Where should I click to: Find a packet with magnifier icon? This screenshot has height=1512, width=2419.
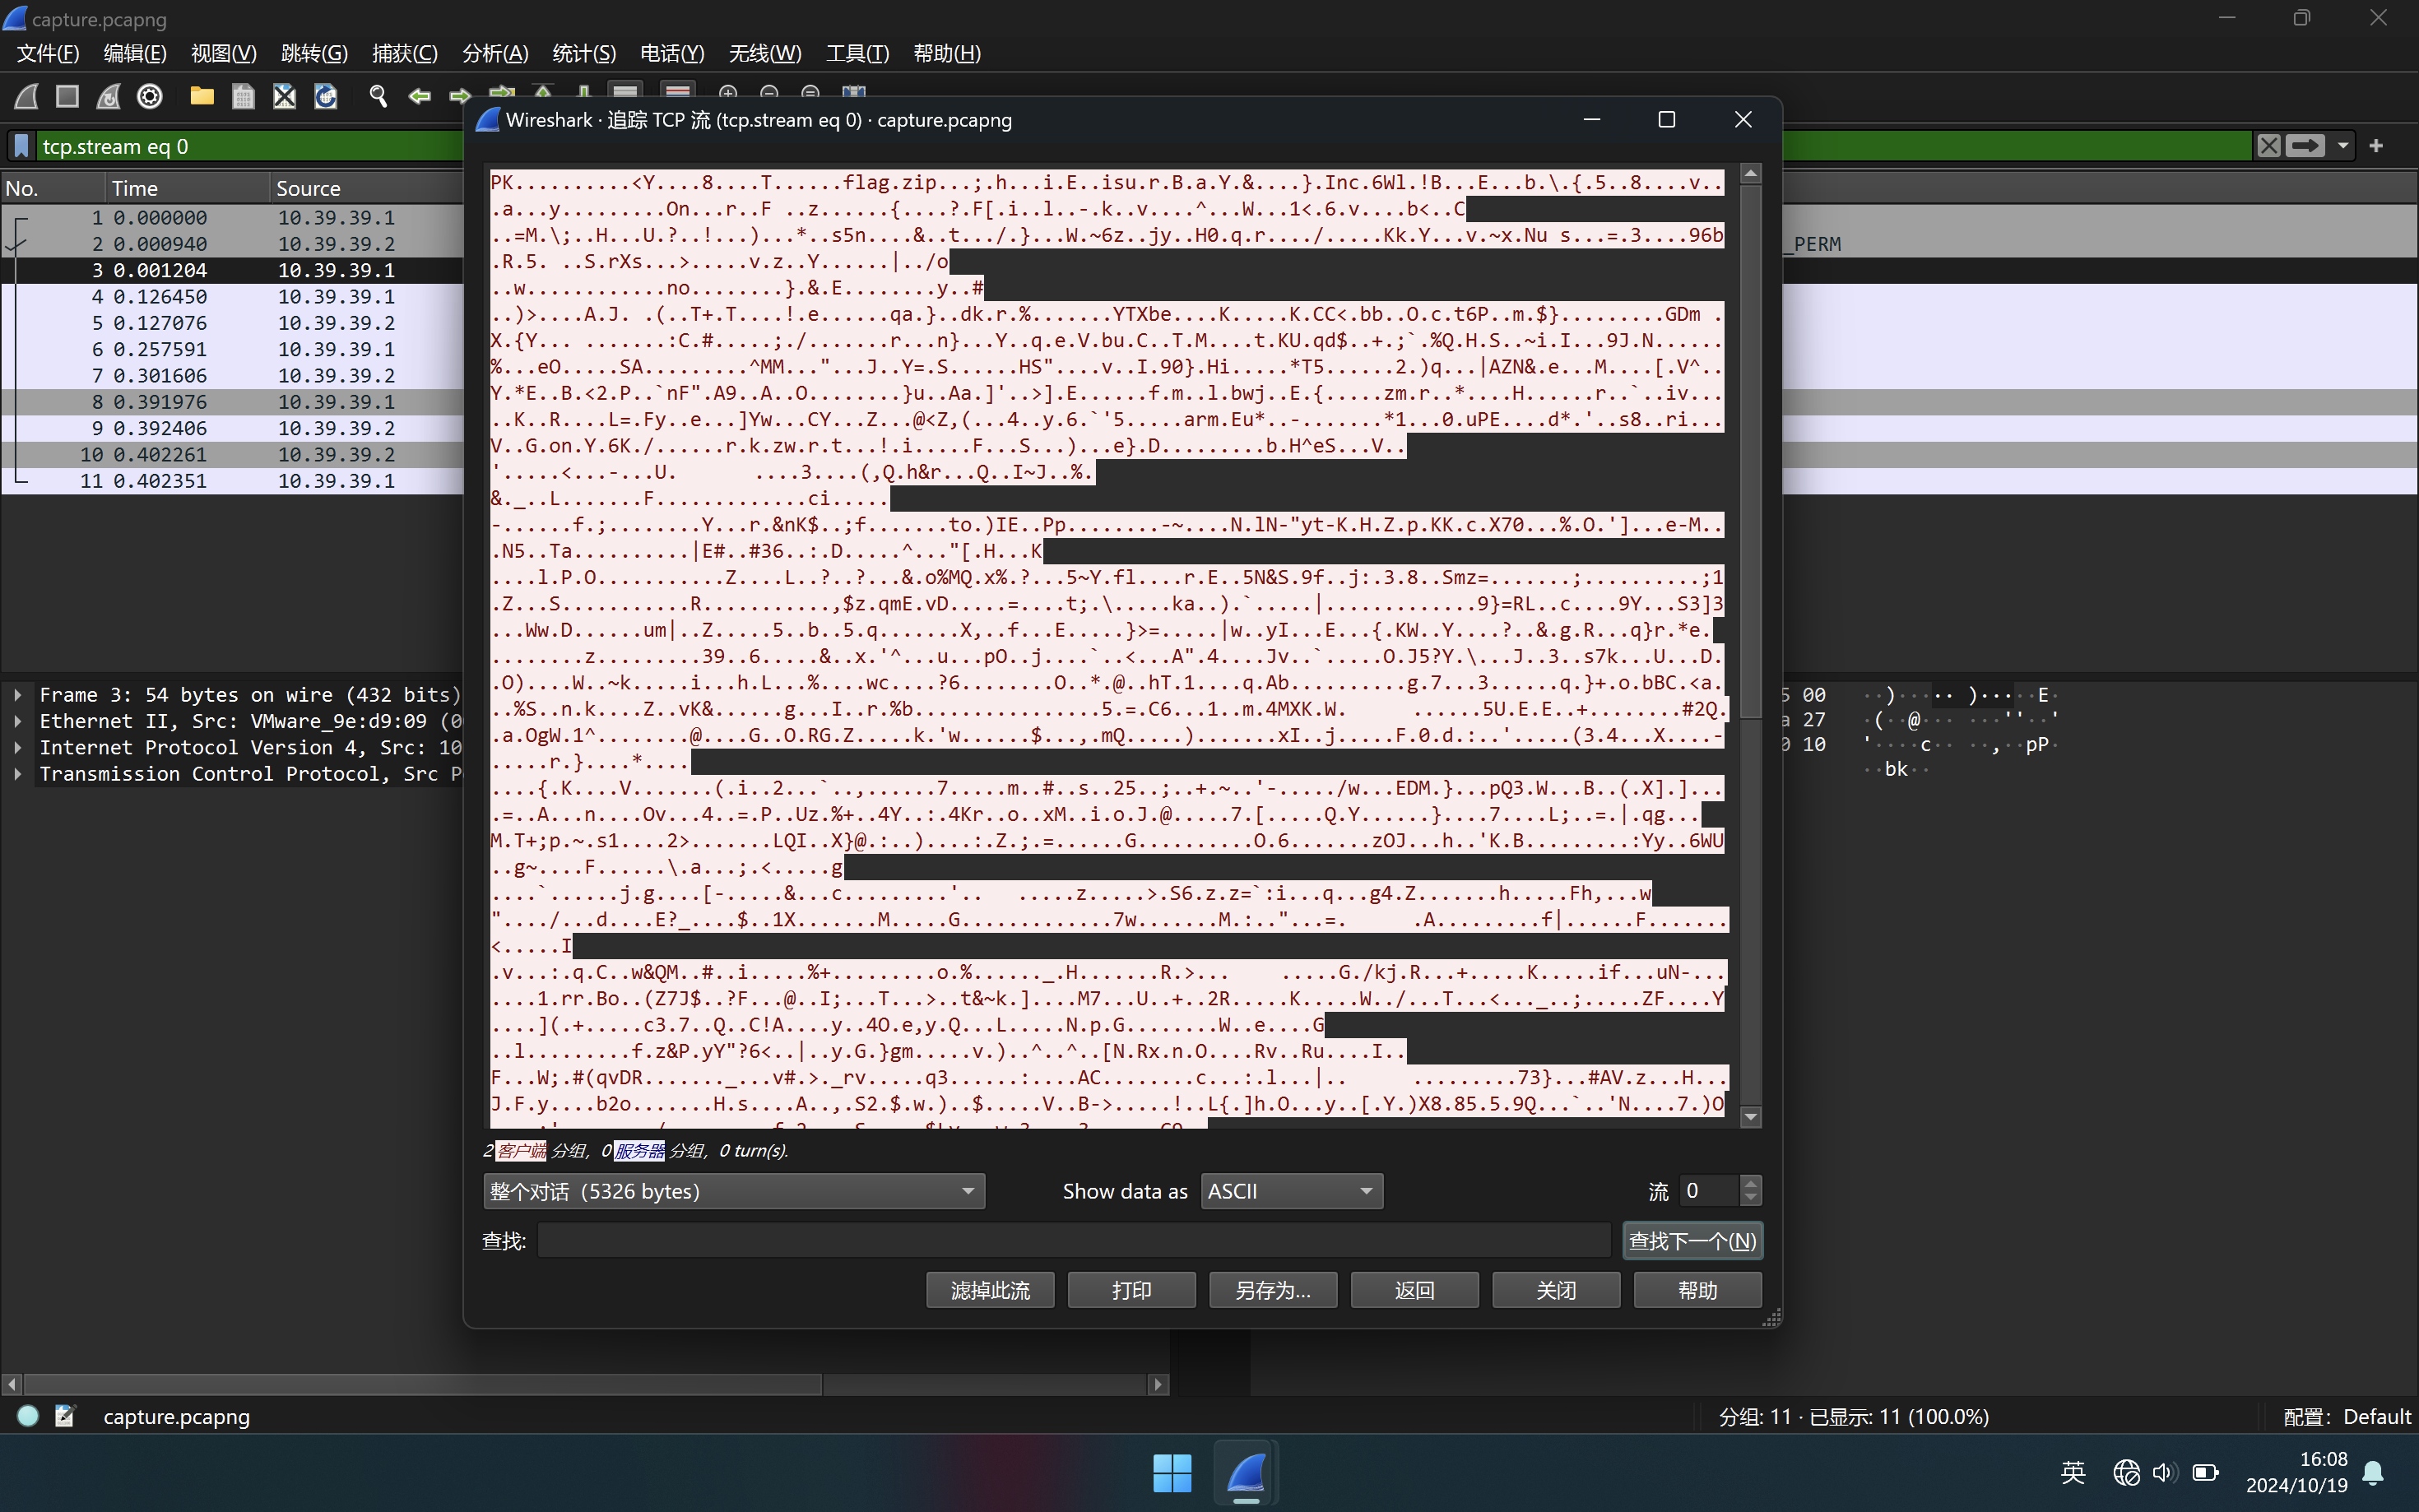point(378,96)
